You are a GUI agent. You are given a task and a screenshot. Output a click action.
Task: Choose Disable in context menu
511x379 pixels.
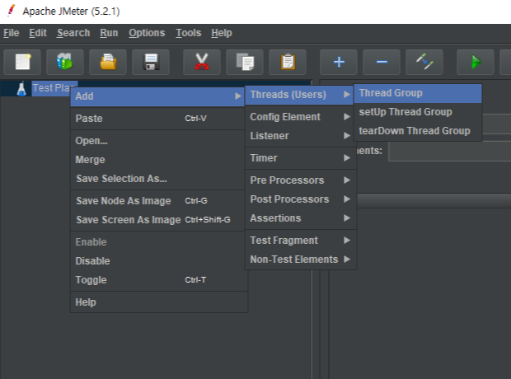tap(159, 261)
